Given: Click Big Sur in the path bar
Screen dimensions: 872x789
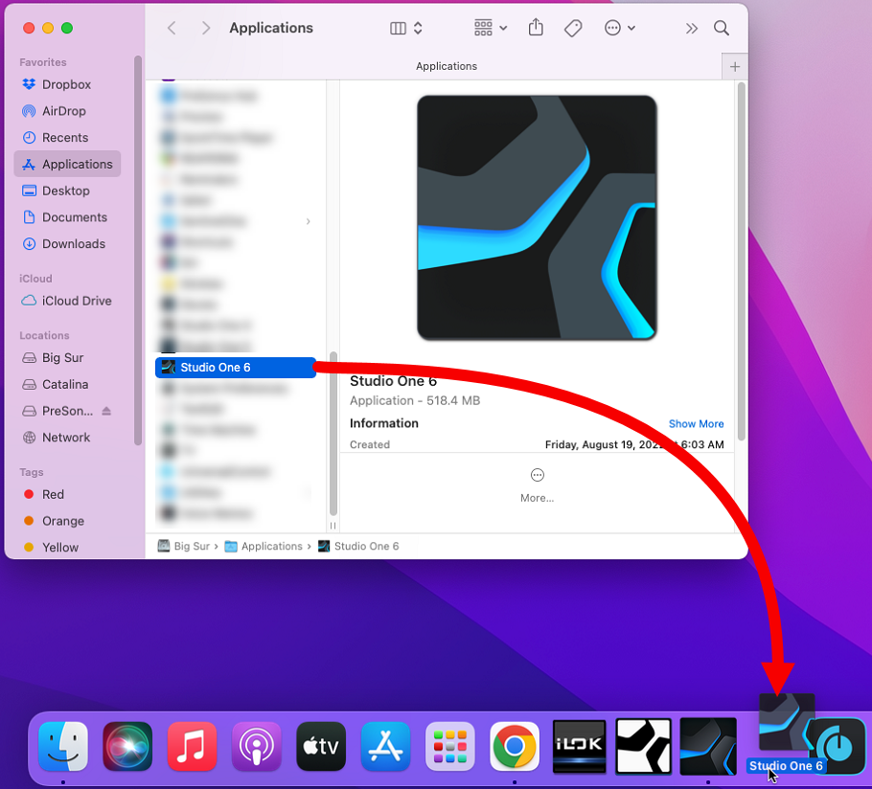Looking at the screenshot, I should point(184,546).
